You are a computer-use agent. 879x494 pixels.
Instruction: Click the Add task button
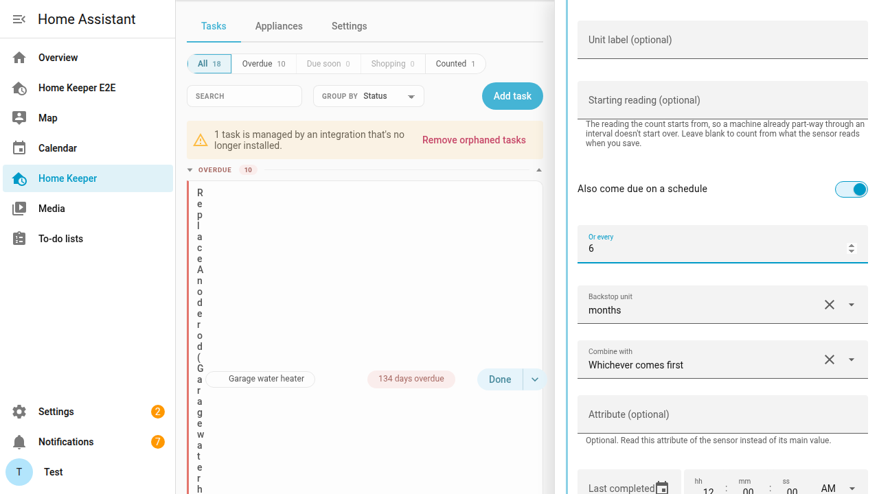coord(512,96)
